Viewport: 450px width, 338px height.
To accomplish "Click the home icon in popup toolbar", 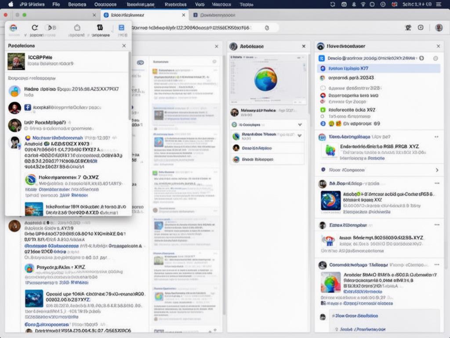I will tap(77, 28).
